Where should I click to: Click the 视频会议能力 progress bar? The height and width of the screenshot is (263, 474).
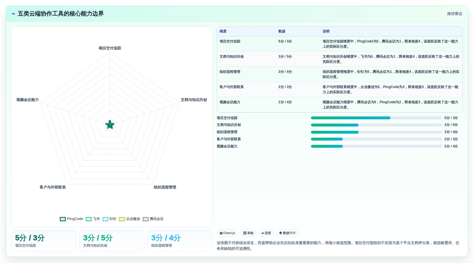(x=376, y=146)
